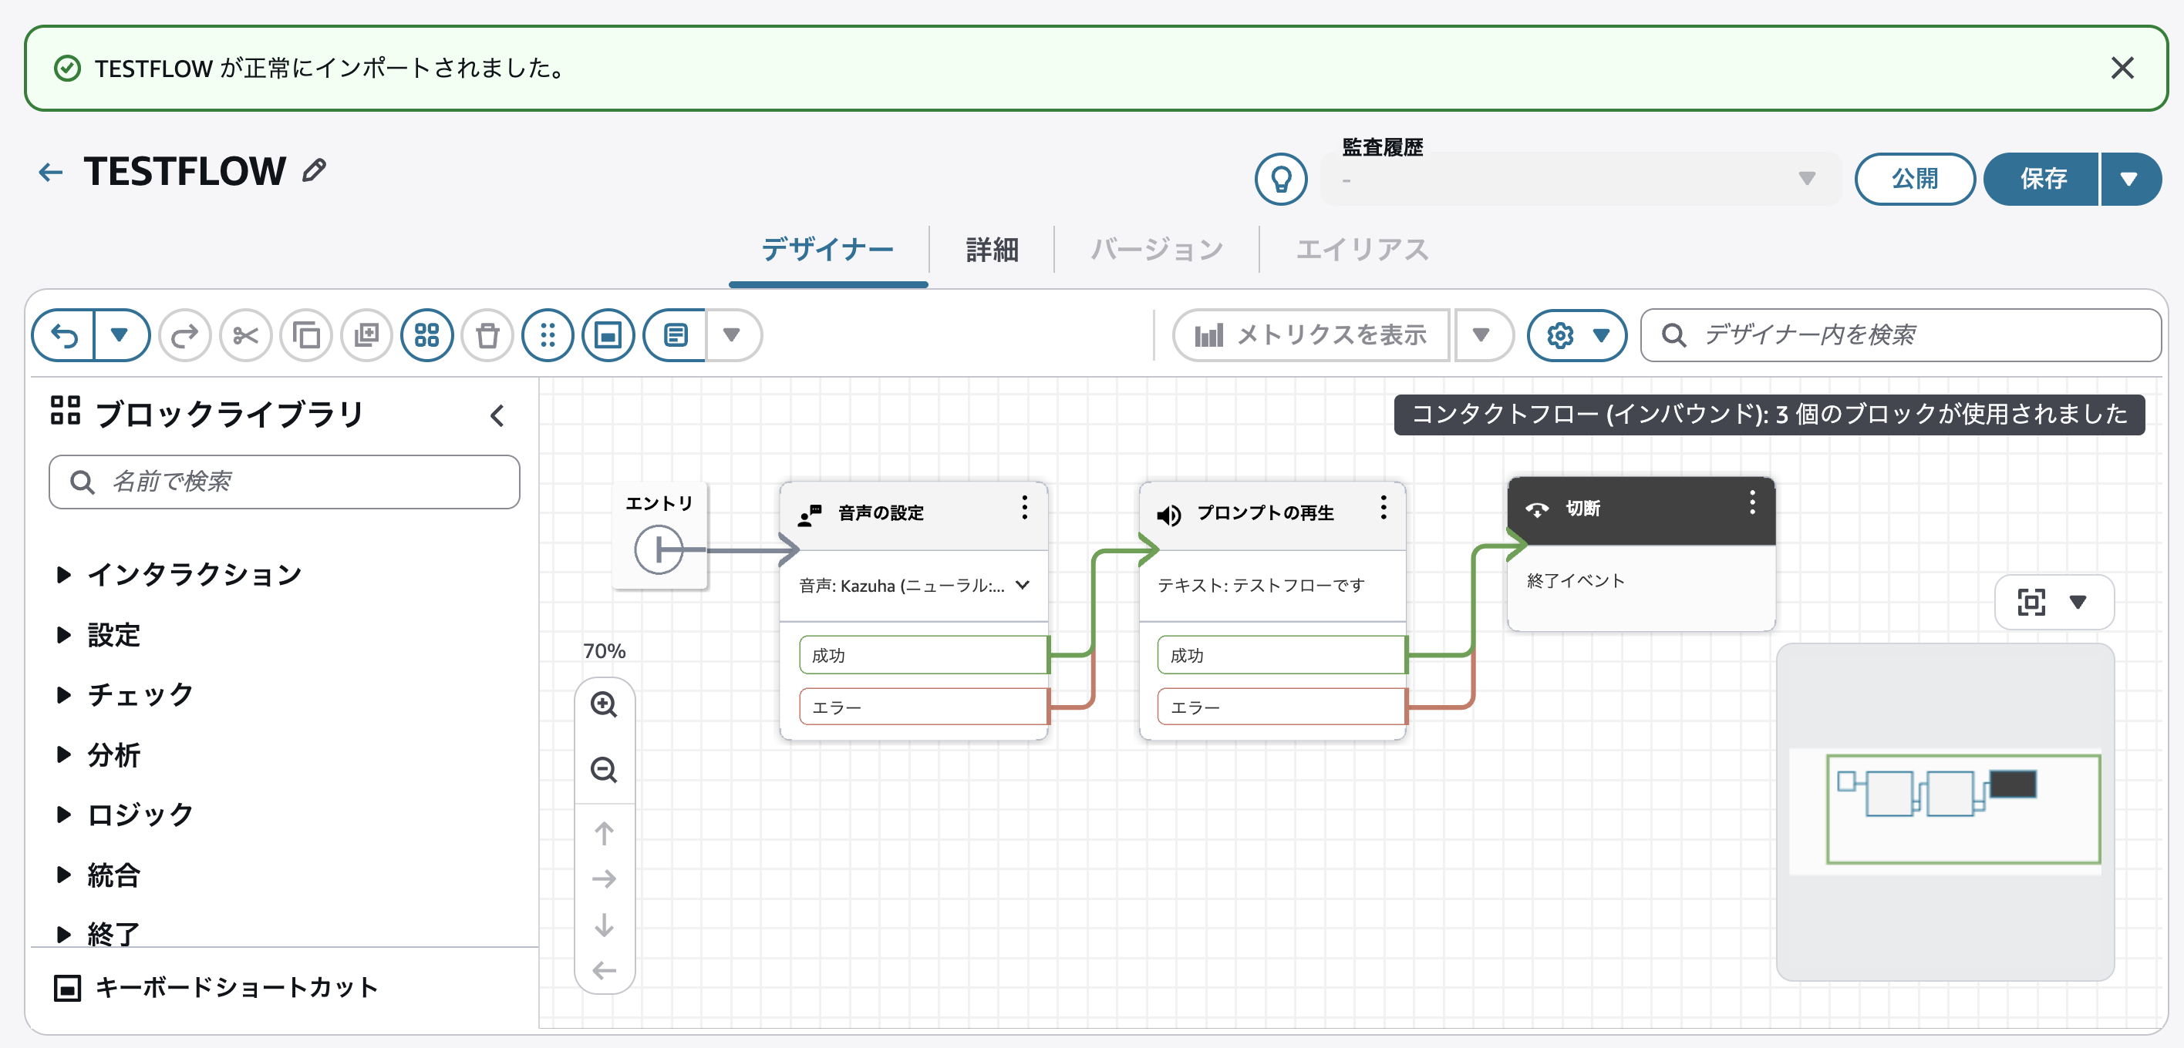Collapse the ブロックライブラリ panel chevron

click(497, 416)
